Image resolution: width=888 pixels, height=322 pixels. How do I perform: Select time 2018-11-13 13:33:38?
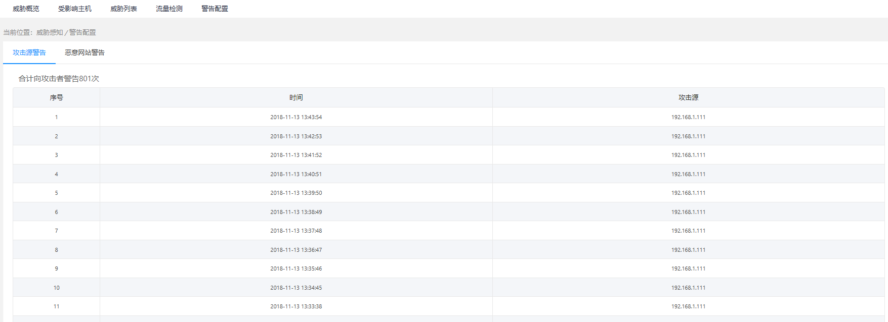296,306
